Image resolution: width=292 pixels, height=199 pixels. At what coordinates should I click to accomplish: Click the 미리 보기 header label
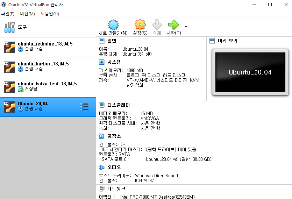point(228,41)
